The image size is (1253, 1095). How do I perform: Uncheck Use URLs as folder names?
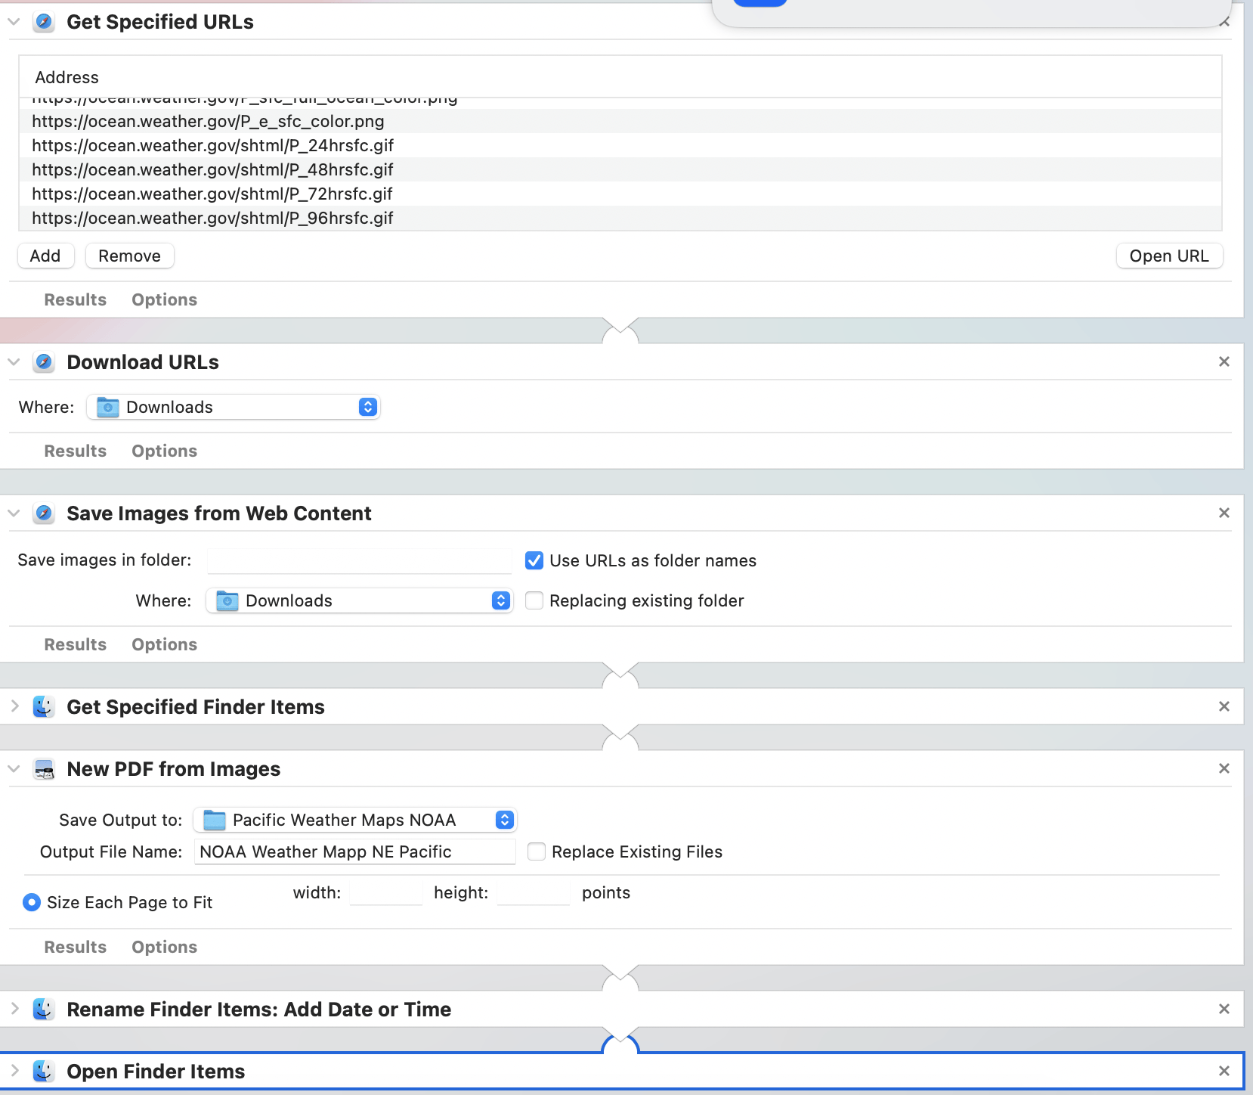[x=534, y=560]
